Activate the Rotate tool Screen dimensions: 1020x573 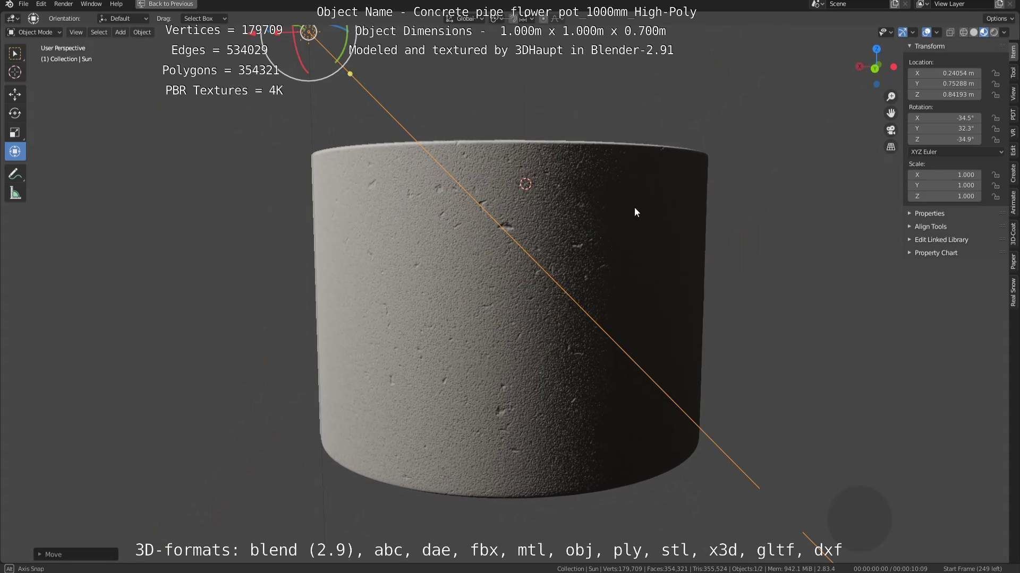[15, 114]
